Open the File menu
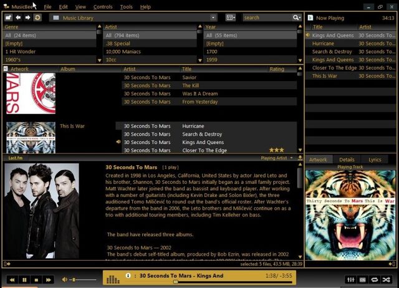The height and width of the screenshot is (288, 399). [47, 7]
